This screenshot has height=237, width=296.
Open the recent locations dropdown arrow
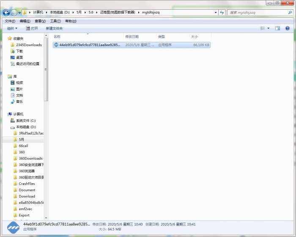tap(19, 13)
